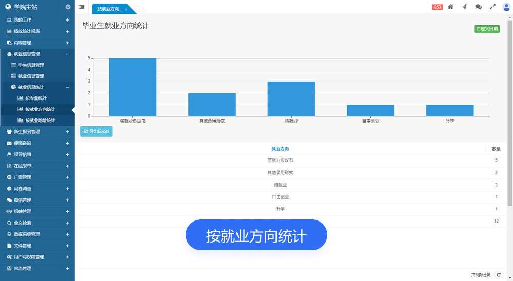Viewport: 513px width, 281px height.
Task: Expand the 招聘管理 sidebar menu
Action: pos(67,211)
